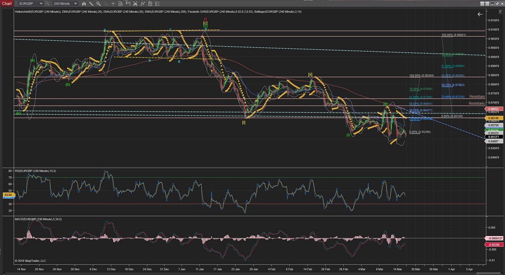The width and height of the screenshot is (505, 275).
Task: Click the second window link square button
Action: [x=487, y=4]
